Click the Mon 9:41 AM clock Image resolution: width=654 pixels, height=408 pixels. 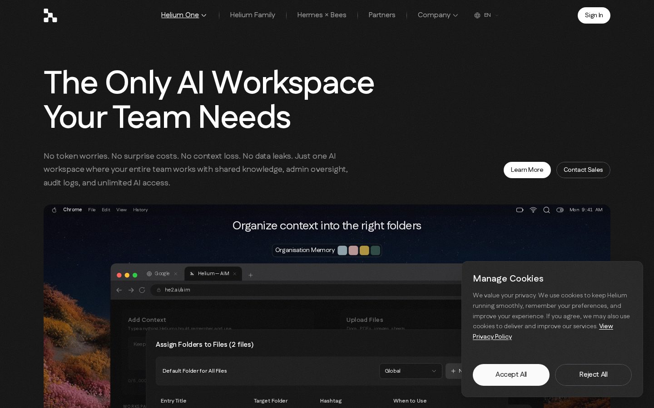586,210
